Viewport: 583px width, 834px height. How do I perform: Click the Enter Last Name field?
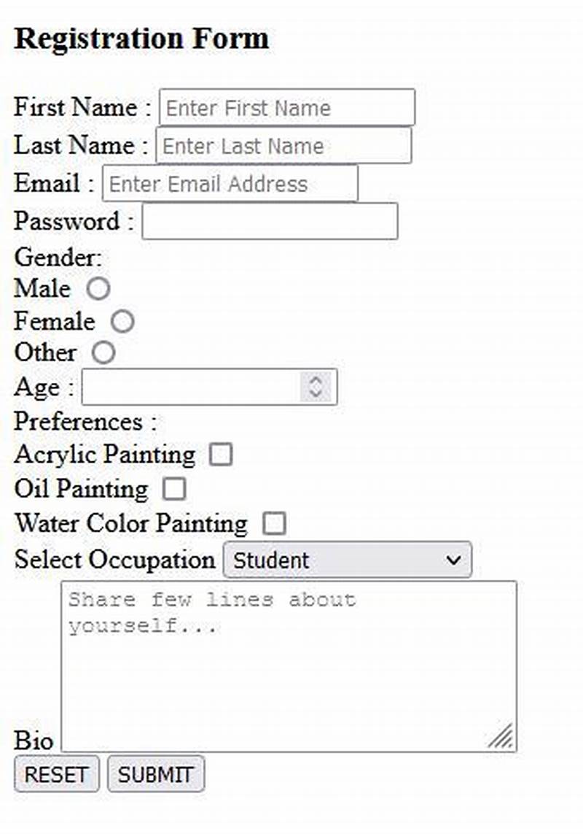[283, 146]
